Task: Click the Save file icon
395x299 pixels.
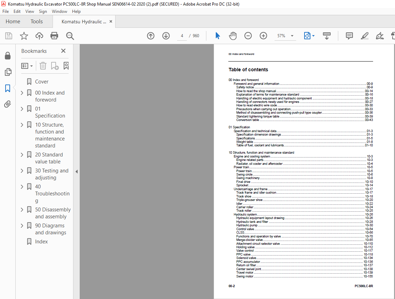Action: click(x=9, y=36)
